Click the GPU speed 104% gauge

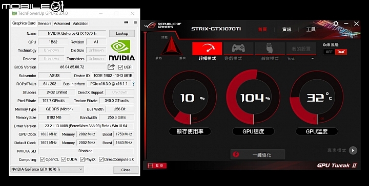tap(253, 97)
